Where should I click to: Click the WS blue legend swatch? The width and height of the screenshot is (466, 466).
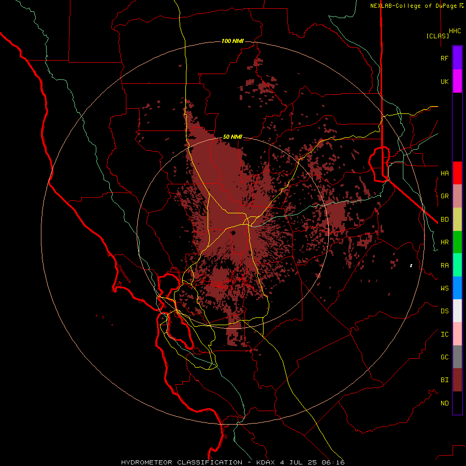pyautogui.click(x=457, y=288)
